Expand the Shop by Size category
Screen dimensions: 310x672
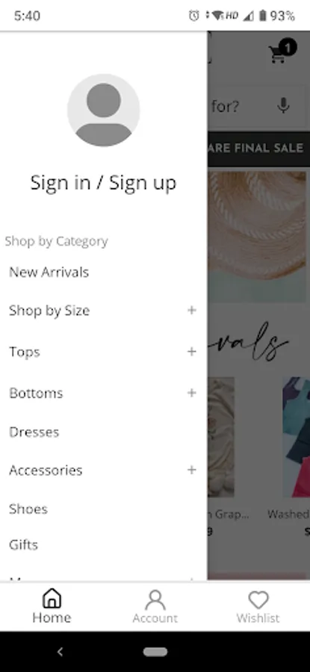pyautogui.click(x=192, y=310)
